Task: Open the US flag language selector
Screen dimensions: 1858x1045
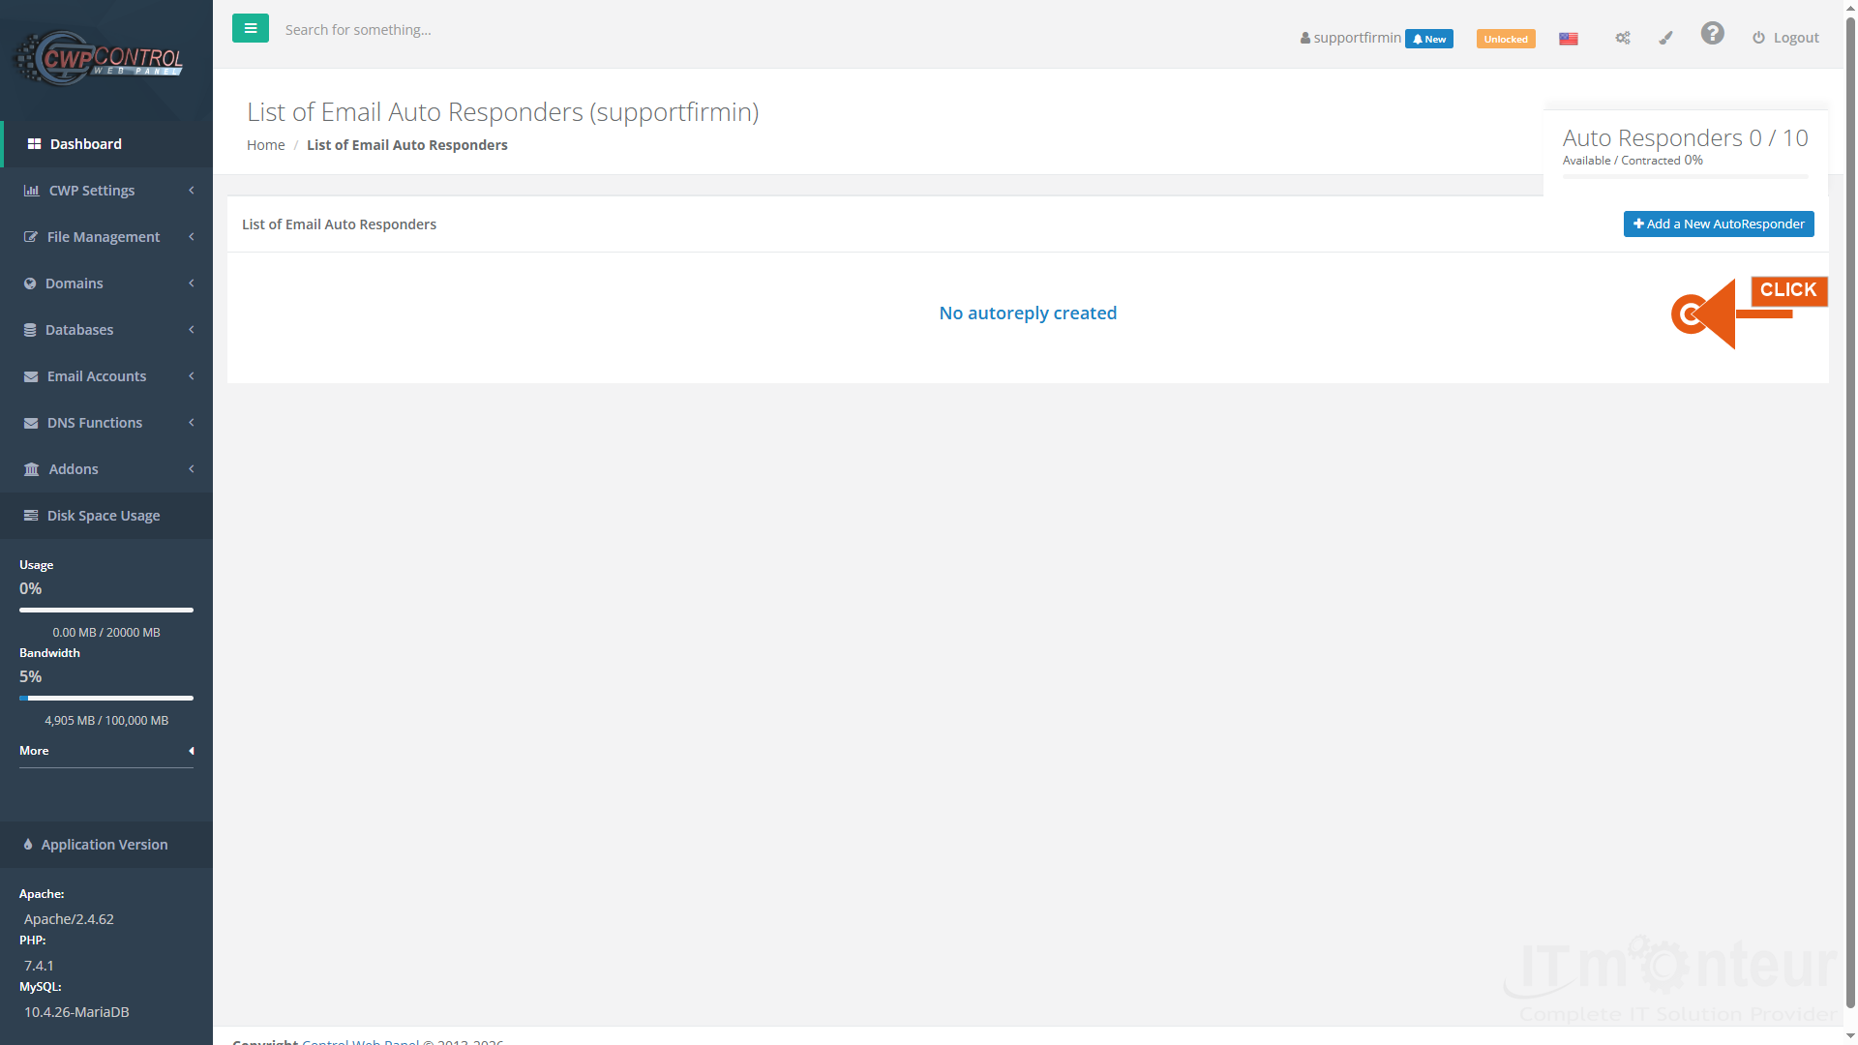Action: 1569,39
